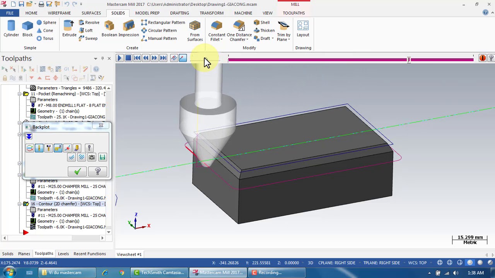Open the Toolpaths panel options dropdown
The image size is (495, 278).
point(95,58)
